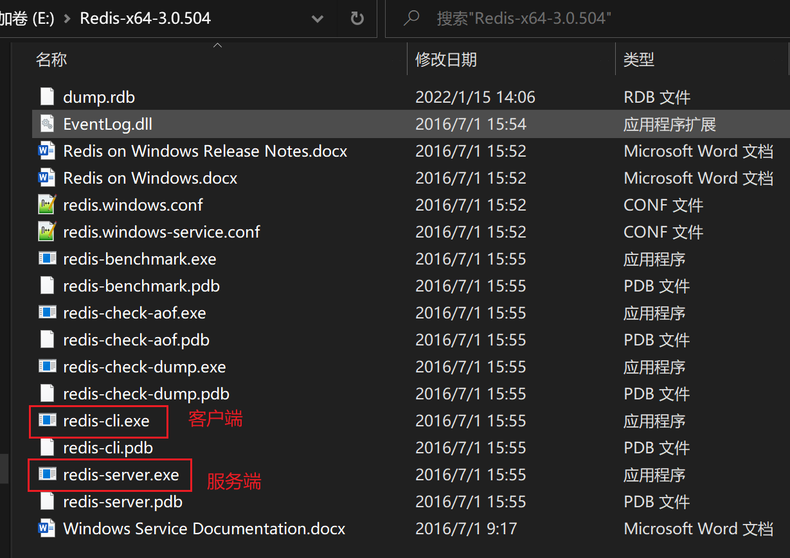Select the redis-check-aof.exe file
This screenshot has height=558, width=790.
[x=134, y=313]
